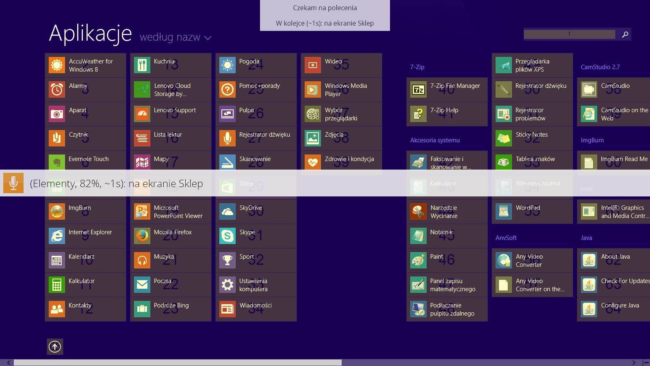
Task: Click the search magnifier button
Action: point(625,35)
